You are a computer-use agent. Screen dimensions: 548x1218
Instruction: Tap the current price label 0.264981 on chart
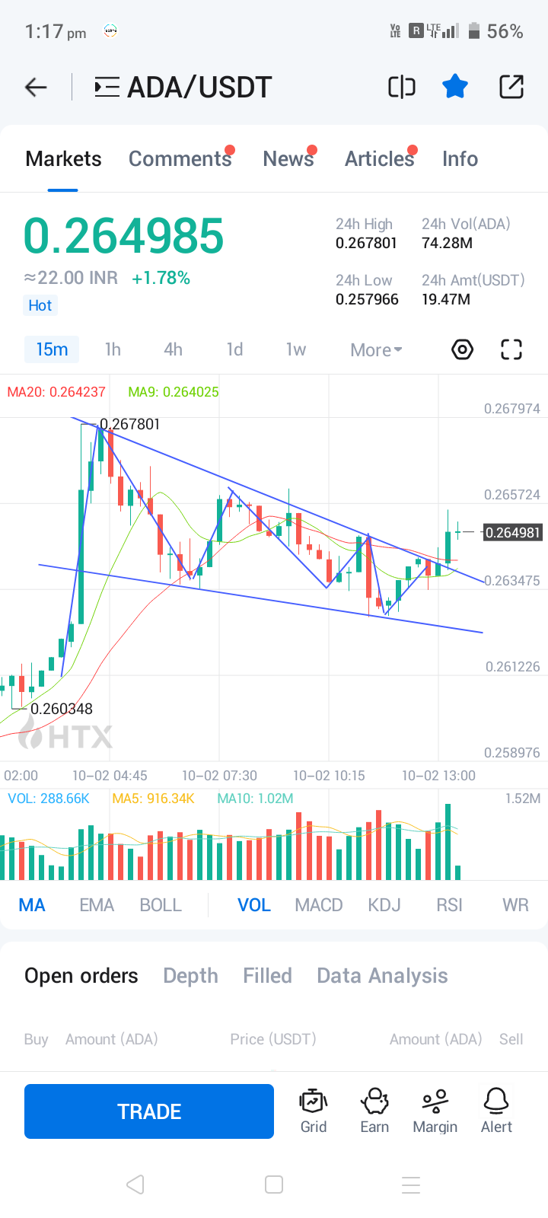click(x=513, y=532)
